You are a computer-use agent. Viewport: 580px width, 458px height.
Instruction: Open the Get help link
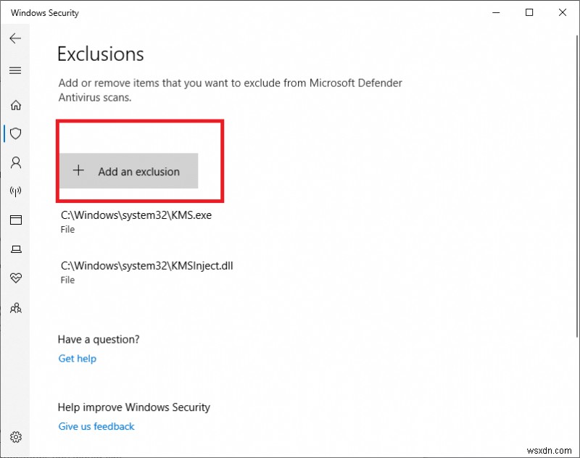pos(78,359)
